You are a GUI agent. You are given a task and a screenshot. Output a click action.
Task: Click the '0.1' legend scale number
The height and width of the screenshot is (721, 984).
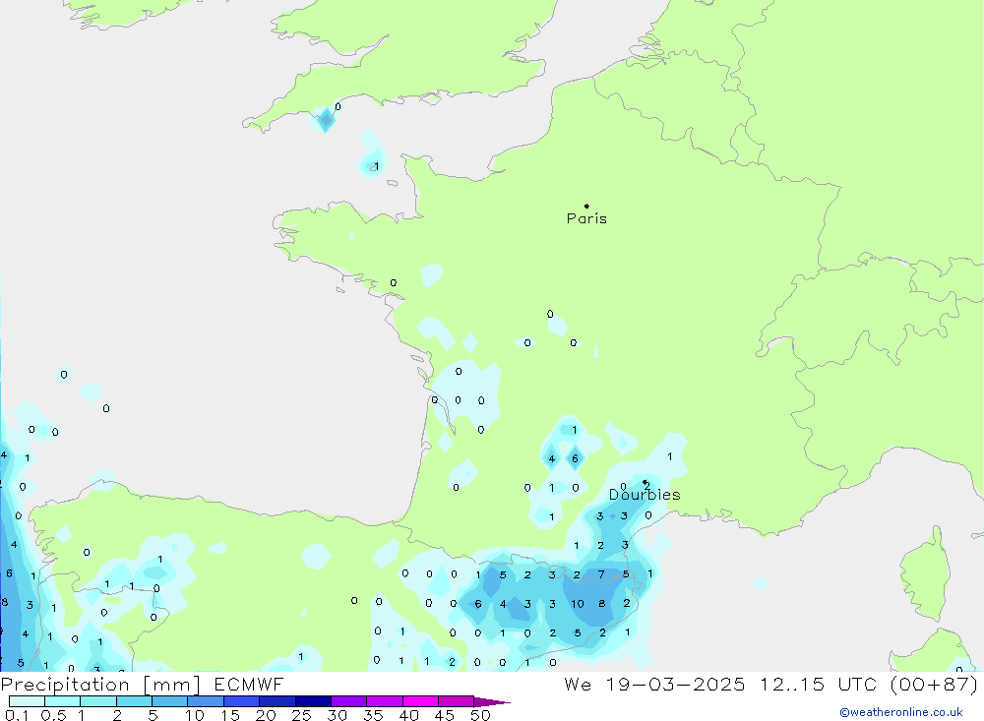(x=17, y=715)
